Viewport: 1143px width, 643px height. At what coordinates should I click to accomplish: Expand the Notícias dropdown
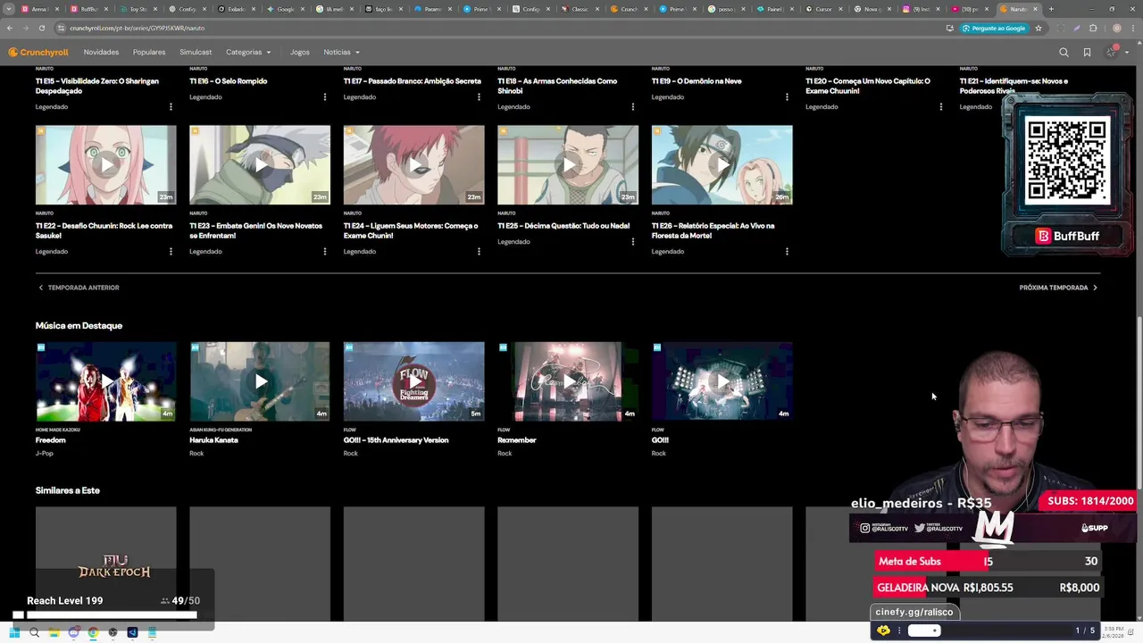click(342, 53)
